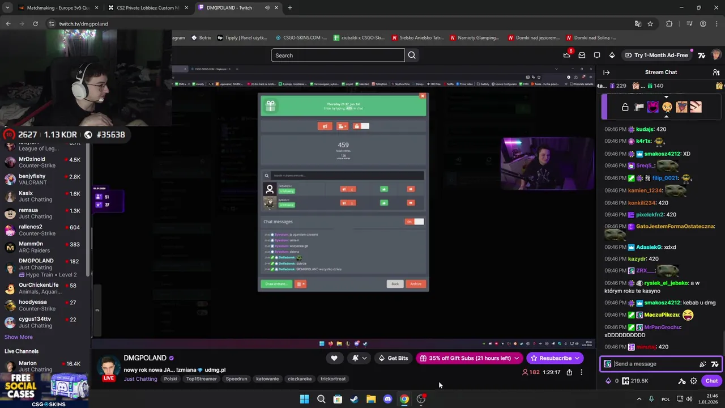Click the Polski stream tag
The width and height of the screenshot is (725, 408).
pos(170,379)
